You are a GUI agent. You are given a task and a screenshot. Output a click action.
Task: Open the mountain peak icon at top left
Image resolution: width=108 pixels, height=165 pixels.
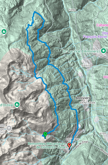tap(4, 32)
